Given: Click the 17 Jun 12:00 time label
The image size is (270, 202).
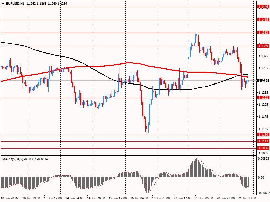Looking at the screenshot, I should point(182,198).
